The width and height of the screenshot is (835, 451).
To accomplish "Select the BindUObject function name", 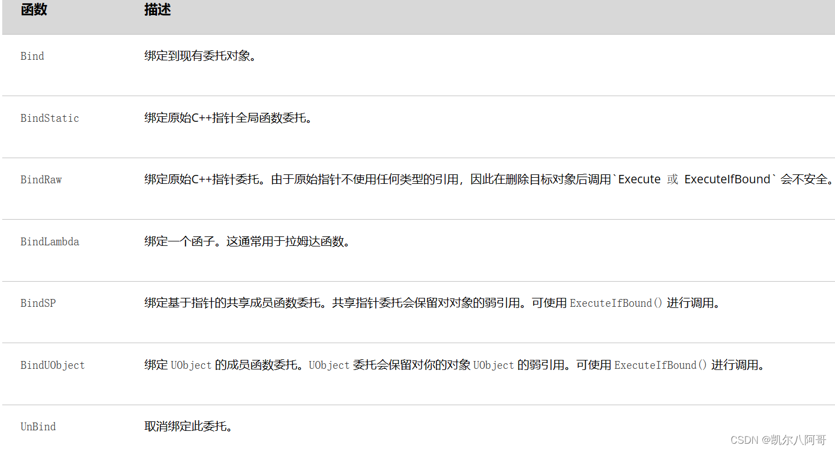I will [x=53, y=365].
